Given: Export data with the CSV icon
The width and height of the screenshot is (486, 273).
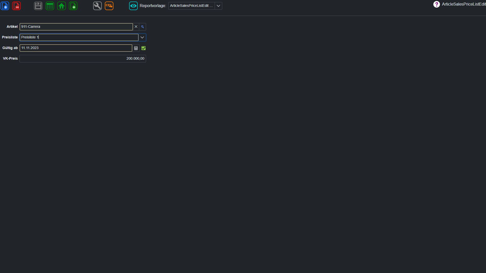Looking at the screenshot, I should (x=109, y=6).
